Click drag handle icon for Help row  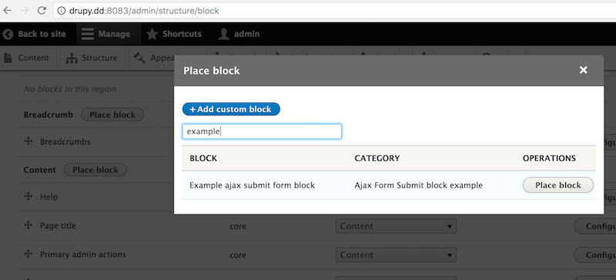28,196
